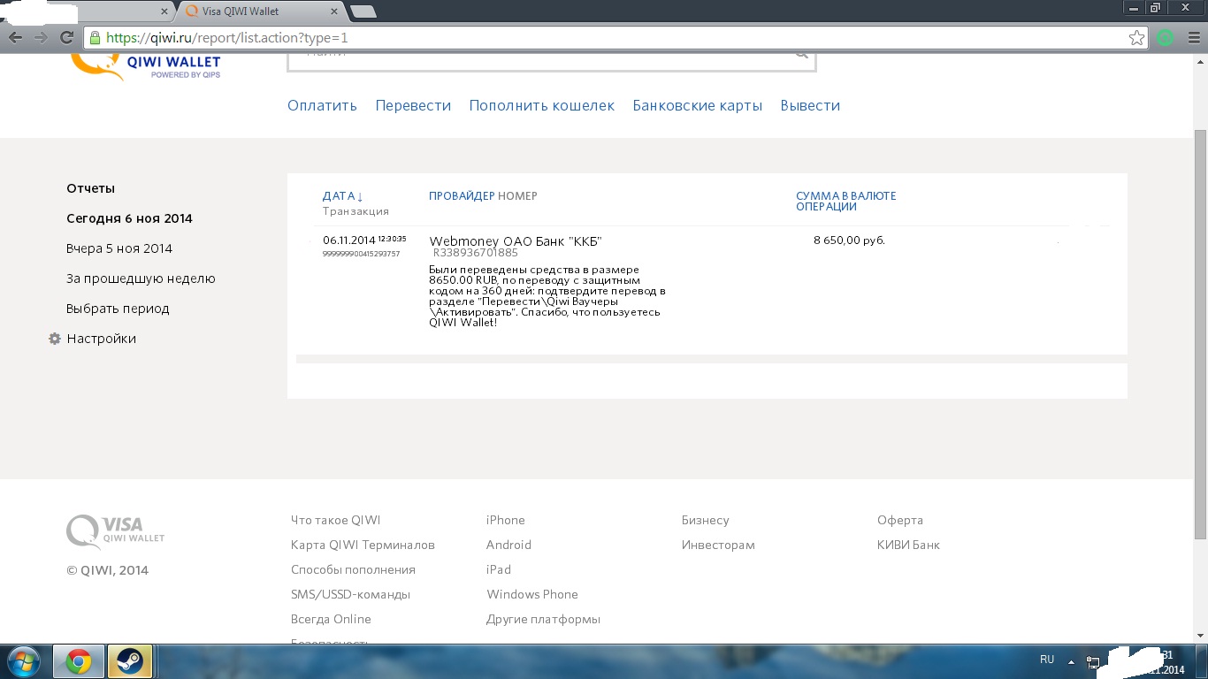The height and width of the screenshot is (679, 1208).
Task: Close the Visa QIWI Wallet tab
Action: [x=334, y=11]
